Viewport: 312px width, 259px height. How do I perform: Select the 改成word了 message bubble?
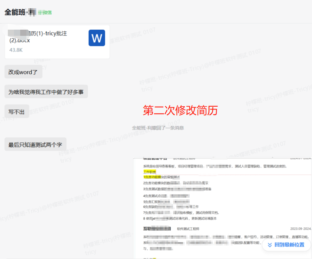coord(23,72)
